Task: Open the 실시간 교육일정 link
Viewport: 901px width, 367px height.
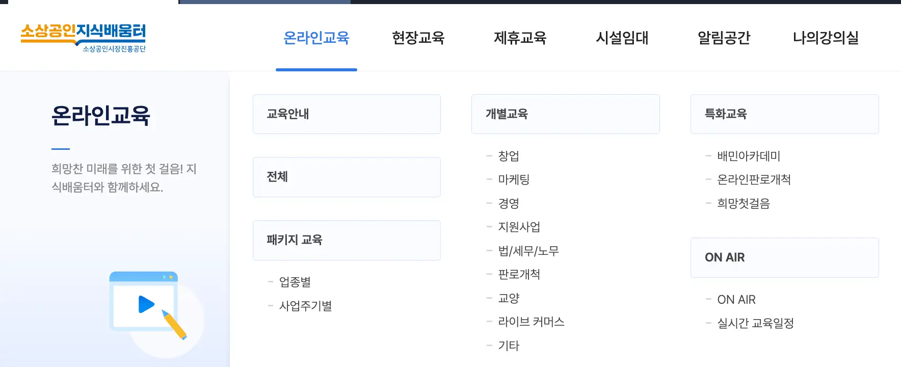Action: point(756,323)
